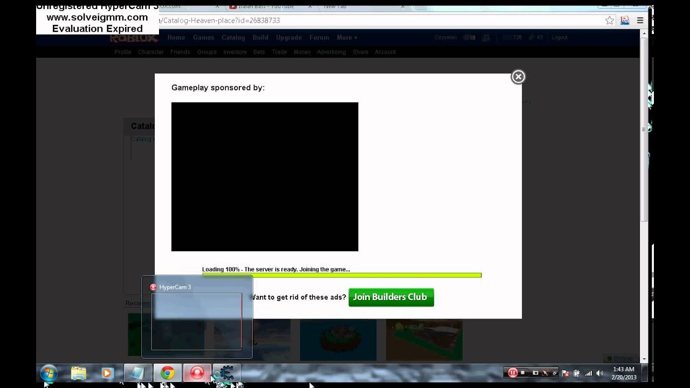Image resolution: width=690 pixels, height=388 pixels.
Task: Open Action Center flag tray icon
Action: (x=565, y=373)
